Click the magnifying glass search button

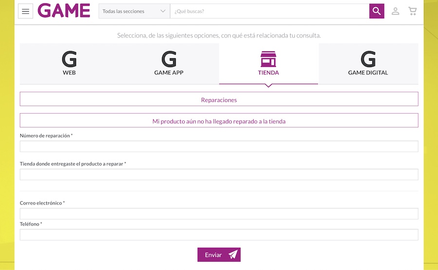pyautogui.click(x=377, y=11)
